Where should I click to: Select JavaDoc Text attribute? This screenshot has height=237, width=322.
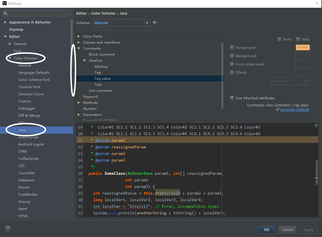click(x=98, y=85)
